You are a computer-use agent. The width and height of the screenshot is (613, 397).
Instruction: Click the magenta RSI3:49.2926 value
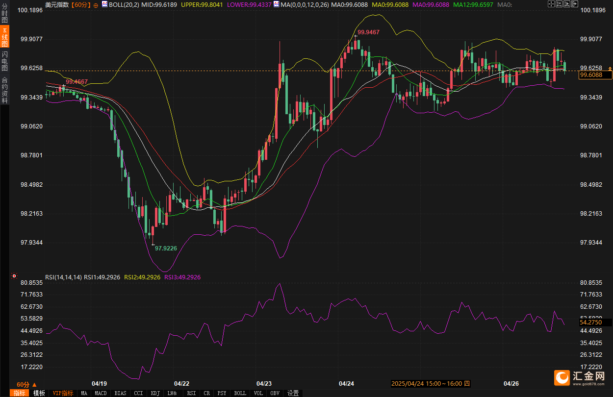(x=182, y=277)
